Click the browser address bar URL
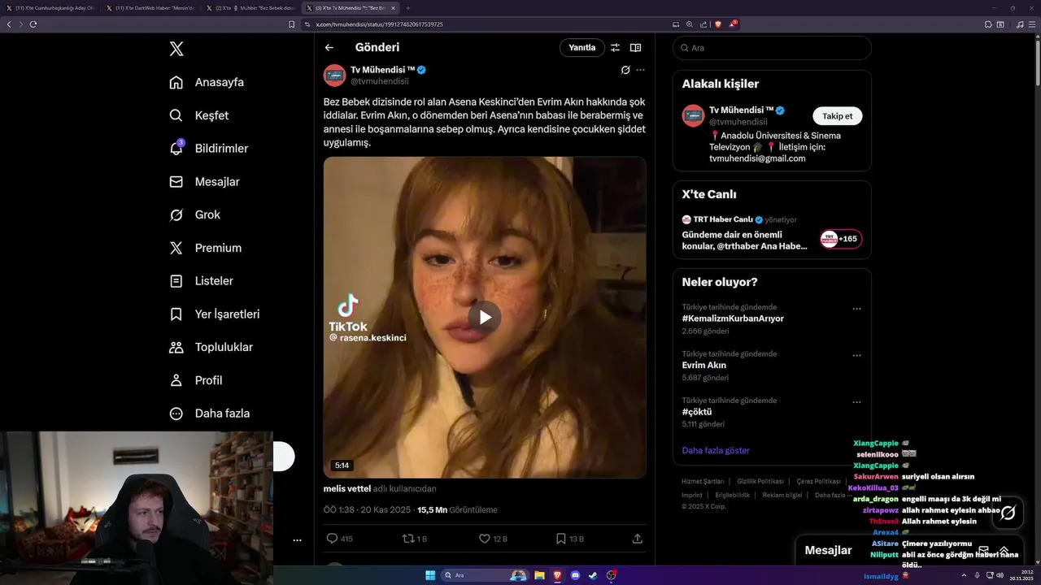 (x=379, y=24)
